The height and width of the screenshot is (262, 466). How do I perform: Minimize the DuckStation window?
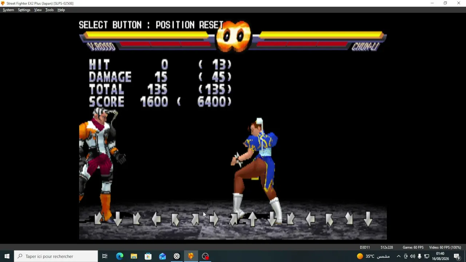click(x=432, y=3)
